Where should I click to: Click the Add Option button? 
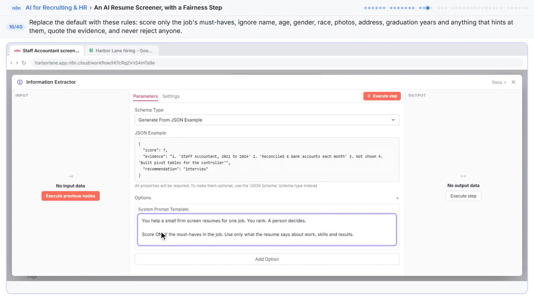click(267, 259)
